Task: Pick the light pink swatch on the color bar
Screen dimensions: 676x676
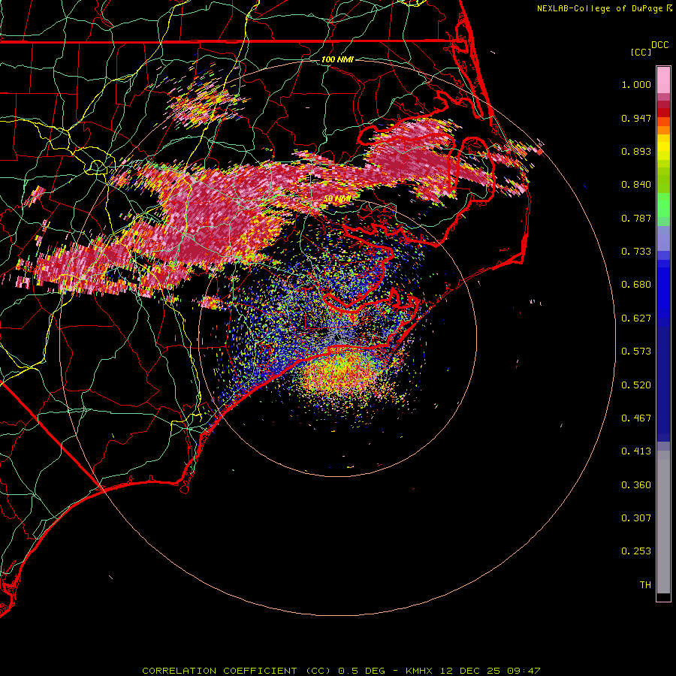Action: (663, 80)
